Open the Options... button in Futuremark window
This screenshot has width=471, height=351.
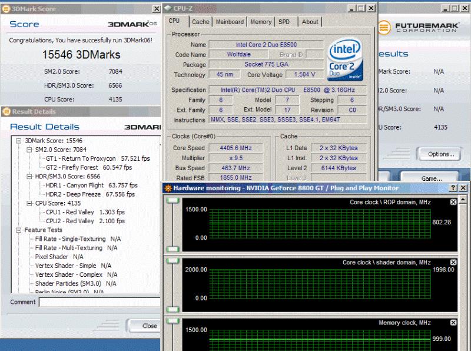pyautogui.click(x=440, y=154)
